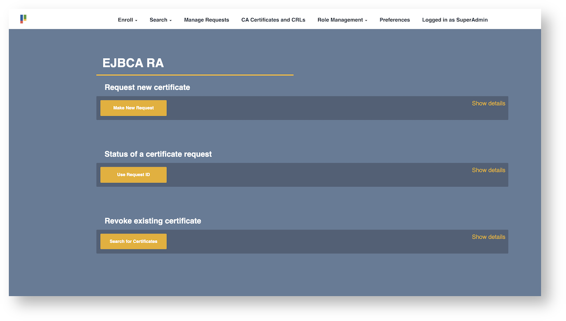Open the Enroll dropdown menu

click(126, 20)
